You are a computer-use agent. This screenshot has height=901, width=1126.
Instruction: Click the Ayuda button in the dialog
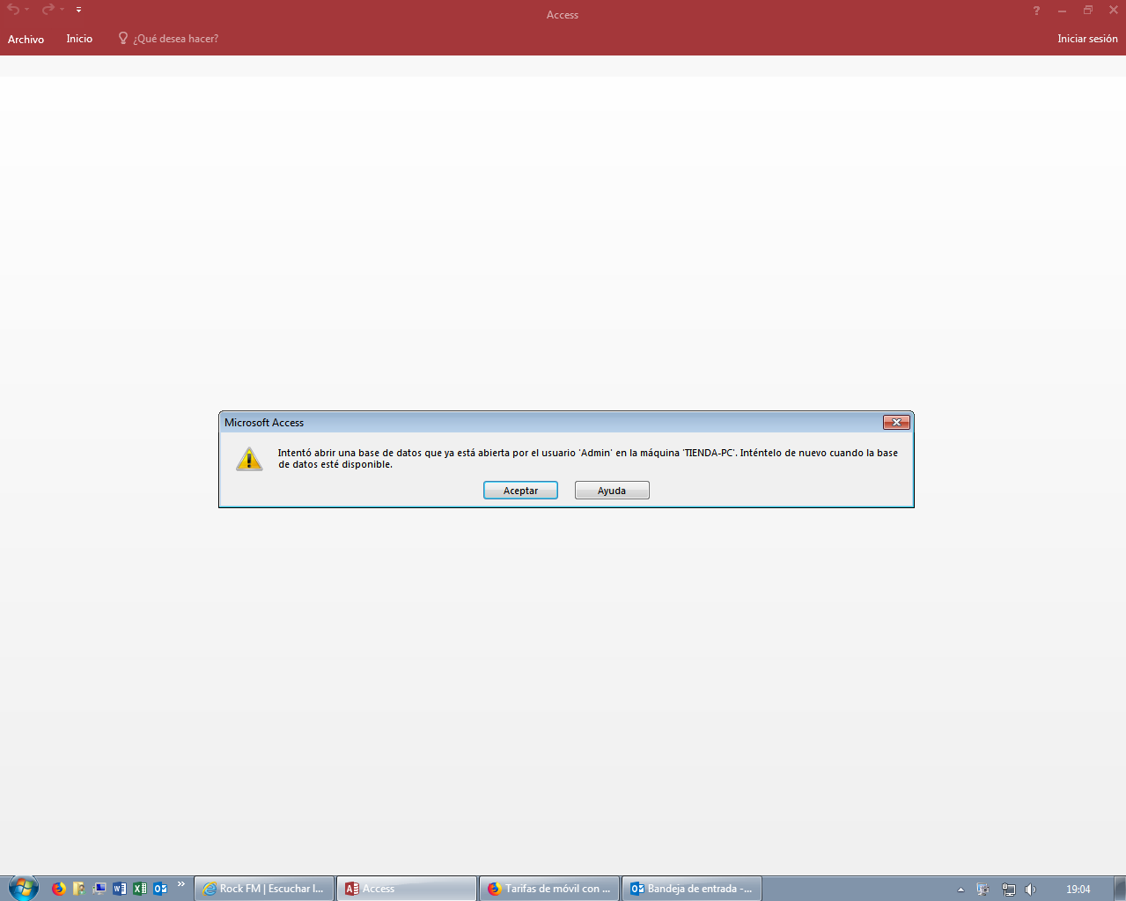(x=612, y=491)
